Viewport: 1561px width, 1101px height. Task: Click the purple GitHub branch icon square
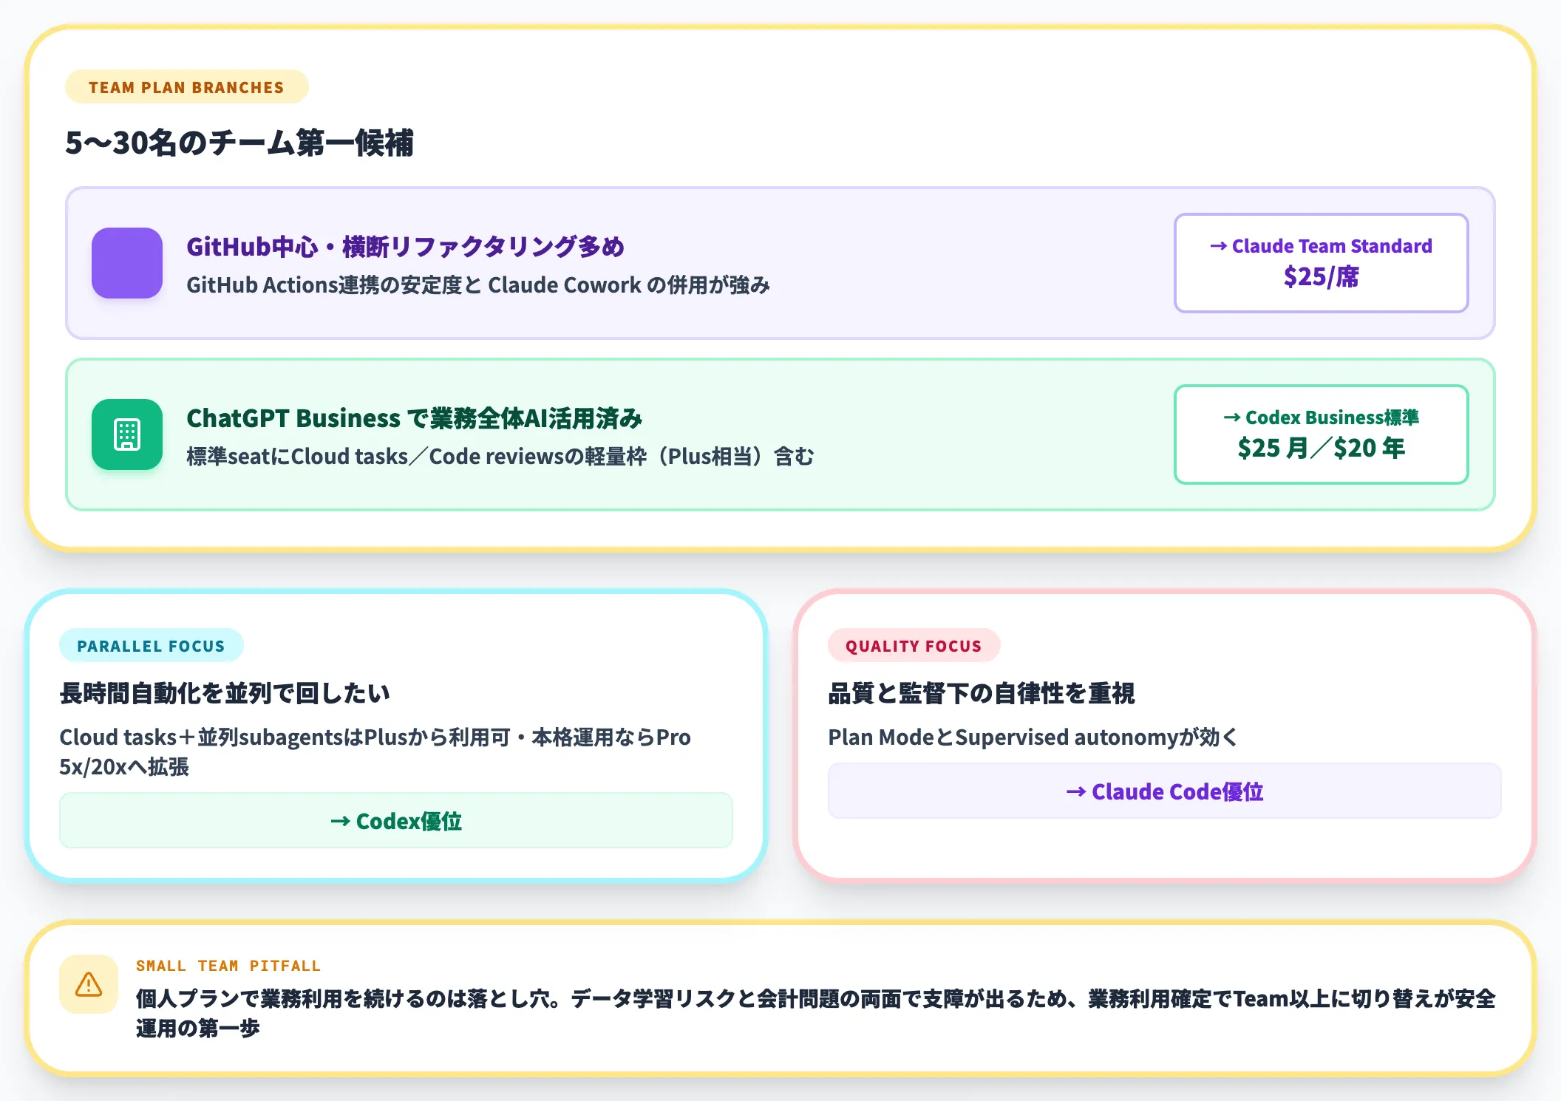[127, 263]
